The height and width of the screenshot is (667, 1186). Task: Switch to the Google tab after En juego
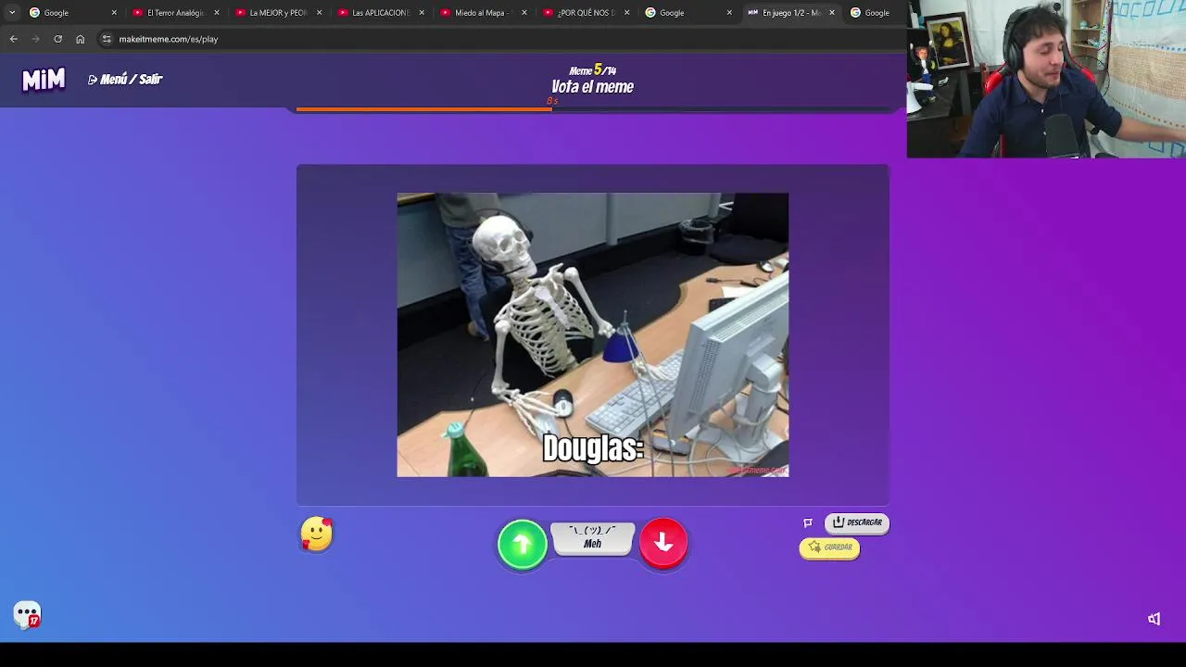(x=876, y=13)
